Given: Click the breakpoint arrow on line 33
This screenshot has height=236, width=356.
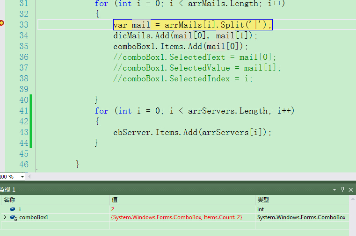Looking at the screenshot, I should point(1,23).
